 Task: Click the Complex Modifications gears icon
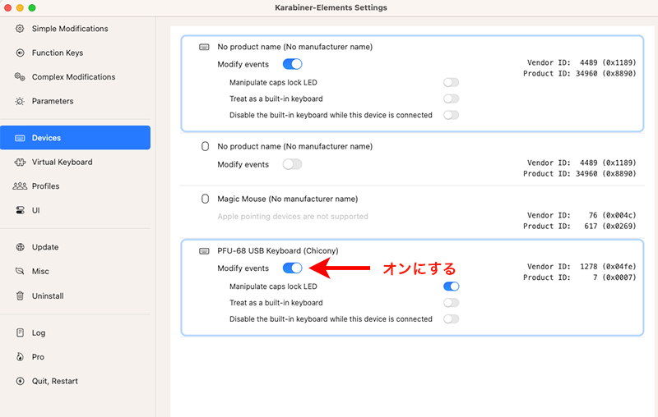pyautogui.click(x=20, y=76)
